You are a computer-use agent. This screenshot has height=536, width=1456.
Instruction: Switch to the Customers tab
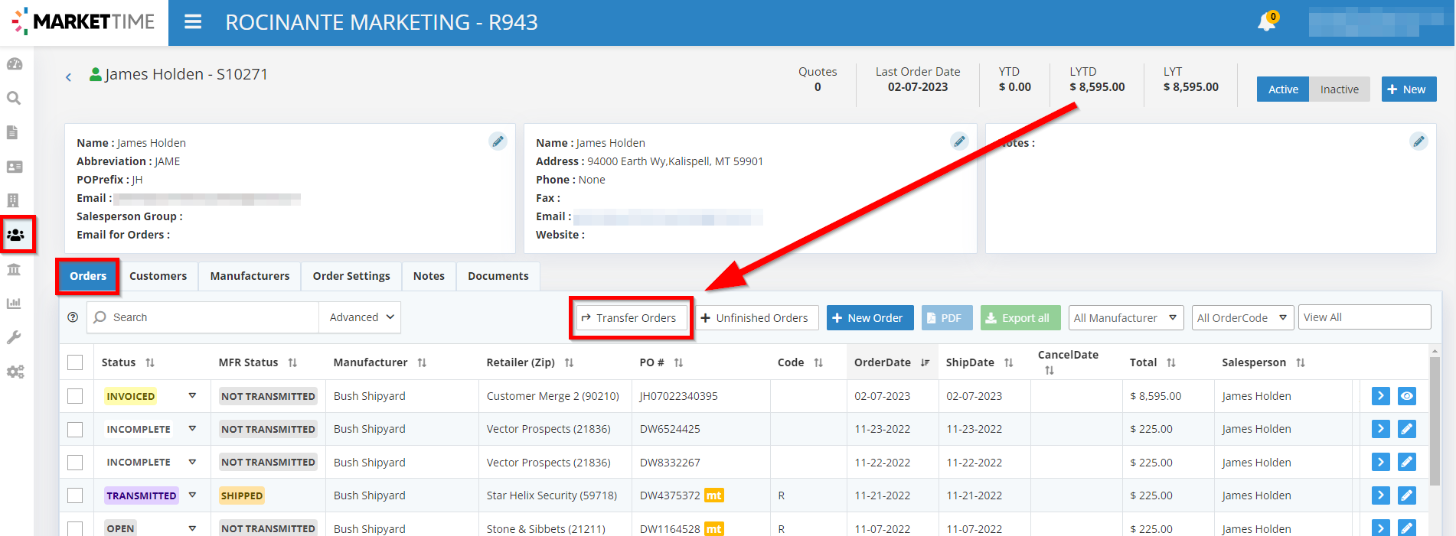pyautogui.click(x=158, y=276)
